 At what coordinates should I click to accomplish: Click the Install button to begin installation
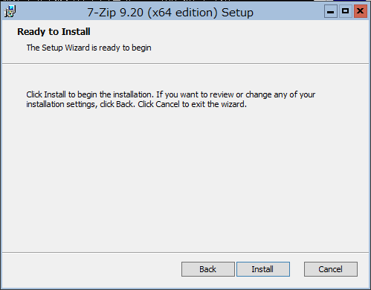(263, 269)
